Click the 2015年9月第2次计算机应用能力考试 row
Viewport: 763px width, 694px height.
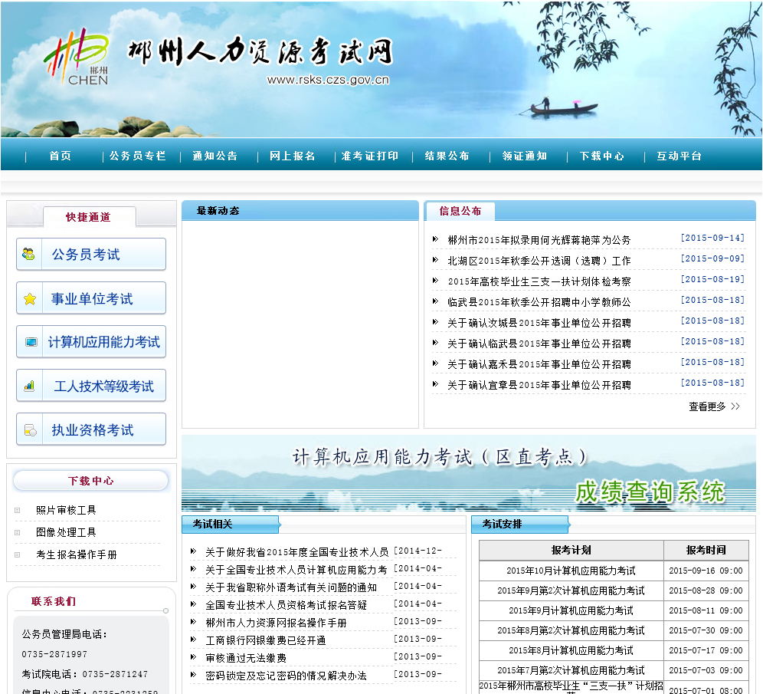pos(614,590)
